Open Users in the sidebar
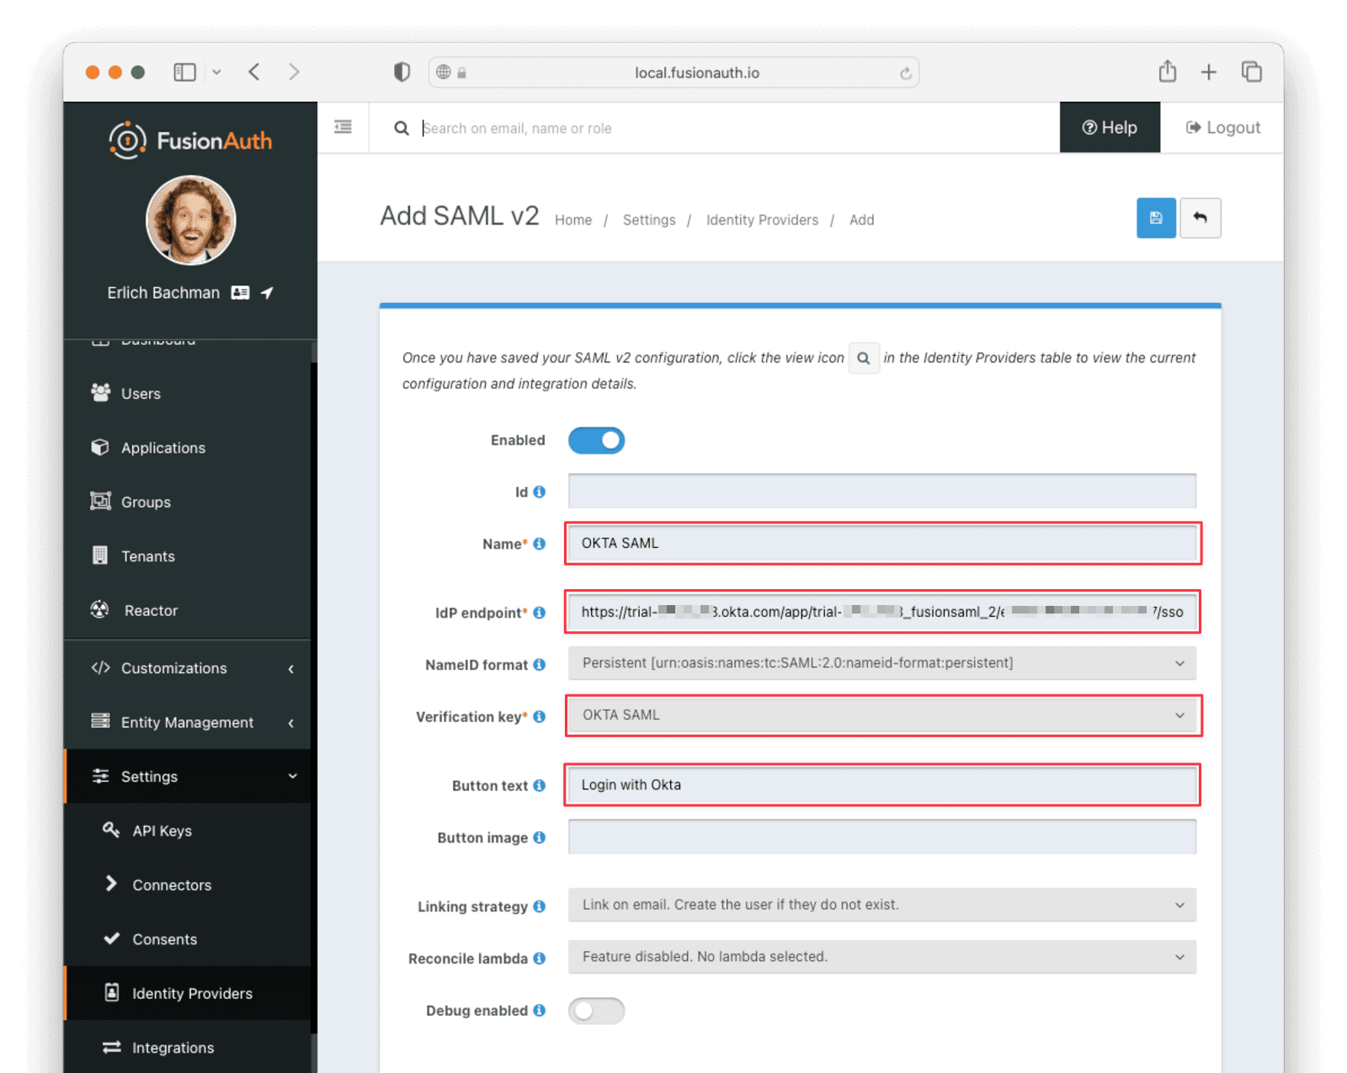This screenshot has height=1073, width=1347. click(188, 393)
